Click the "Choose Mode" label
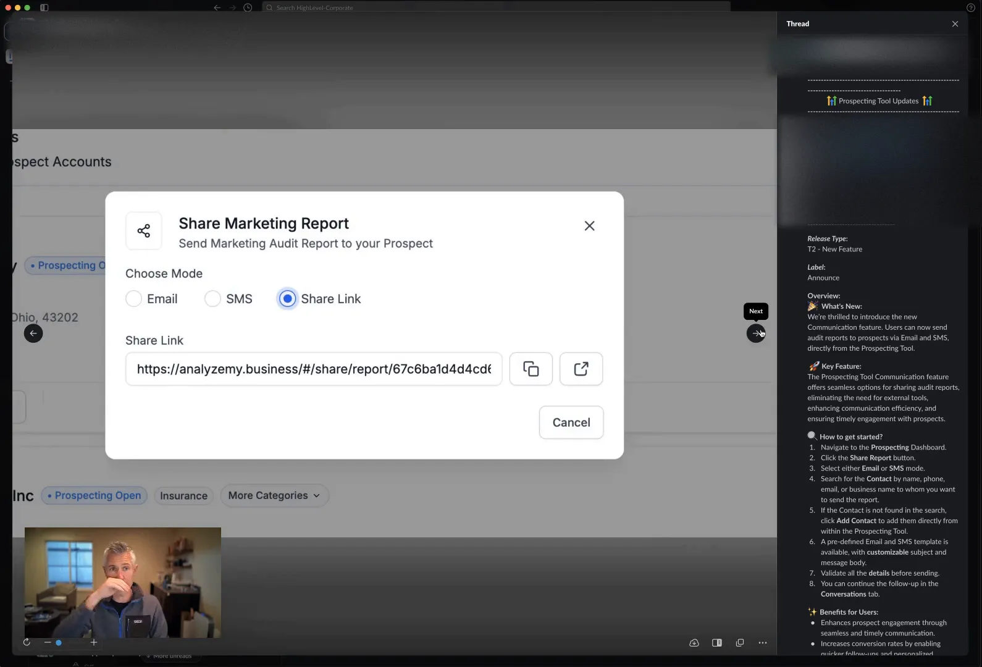The image size is (982, 667). 164,274
